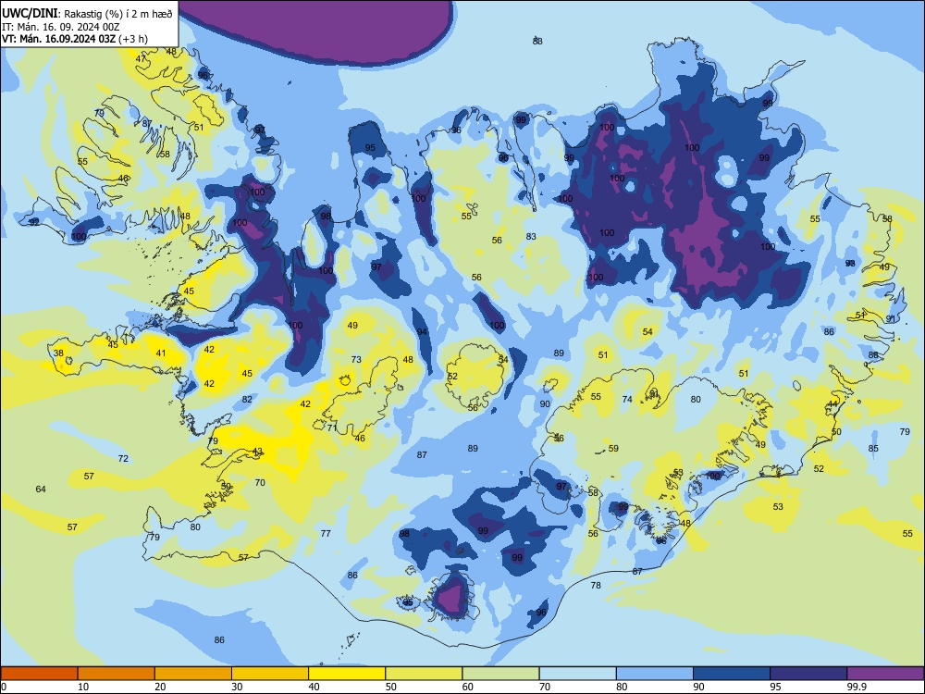Click the map value '82'
The width and height of the screenshot is (925, 694).
[x=247, y=399]
